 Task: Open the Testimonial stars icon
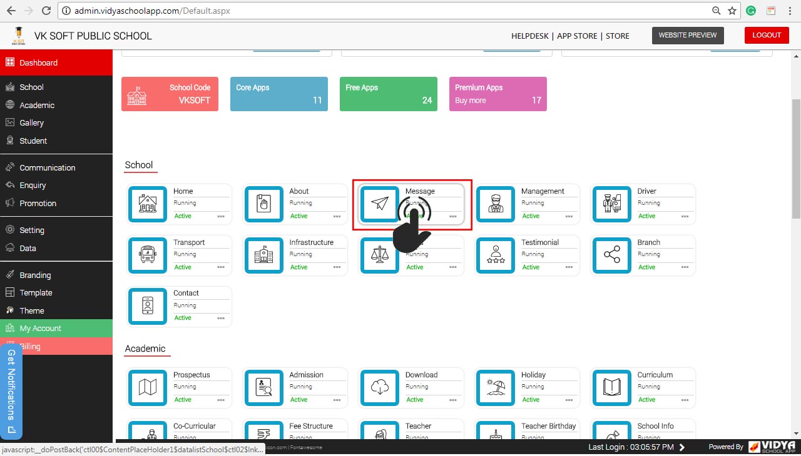click(x=496, y=255)
